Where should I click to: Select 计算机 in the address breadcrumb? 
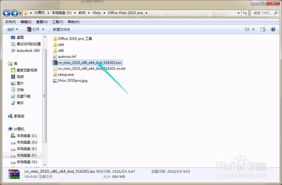pyautogui.click(x=40, y=13)
